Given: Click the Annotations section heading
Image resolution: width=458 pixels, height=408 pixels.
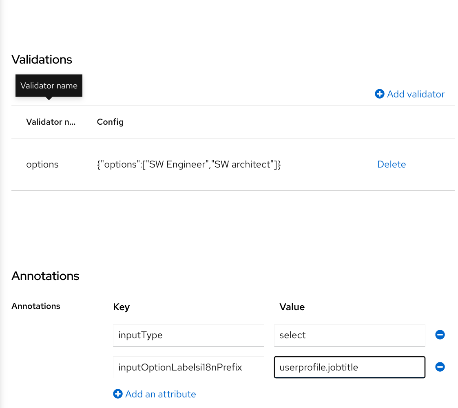Looking at the screenshot, I should (45, 276).
